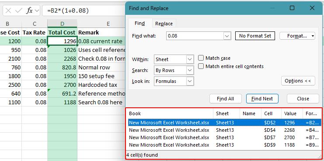Click the Cell column header in results
This screenshot has height=161, width=324.
pyautogui.click(x=271, y=113)
